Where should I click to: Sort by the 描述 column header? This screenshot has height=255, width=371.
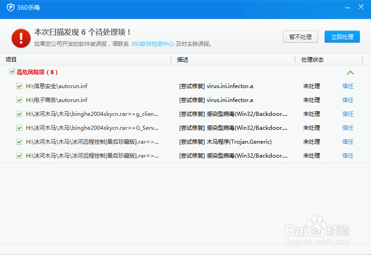pos(183,60)
